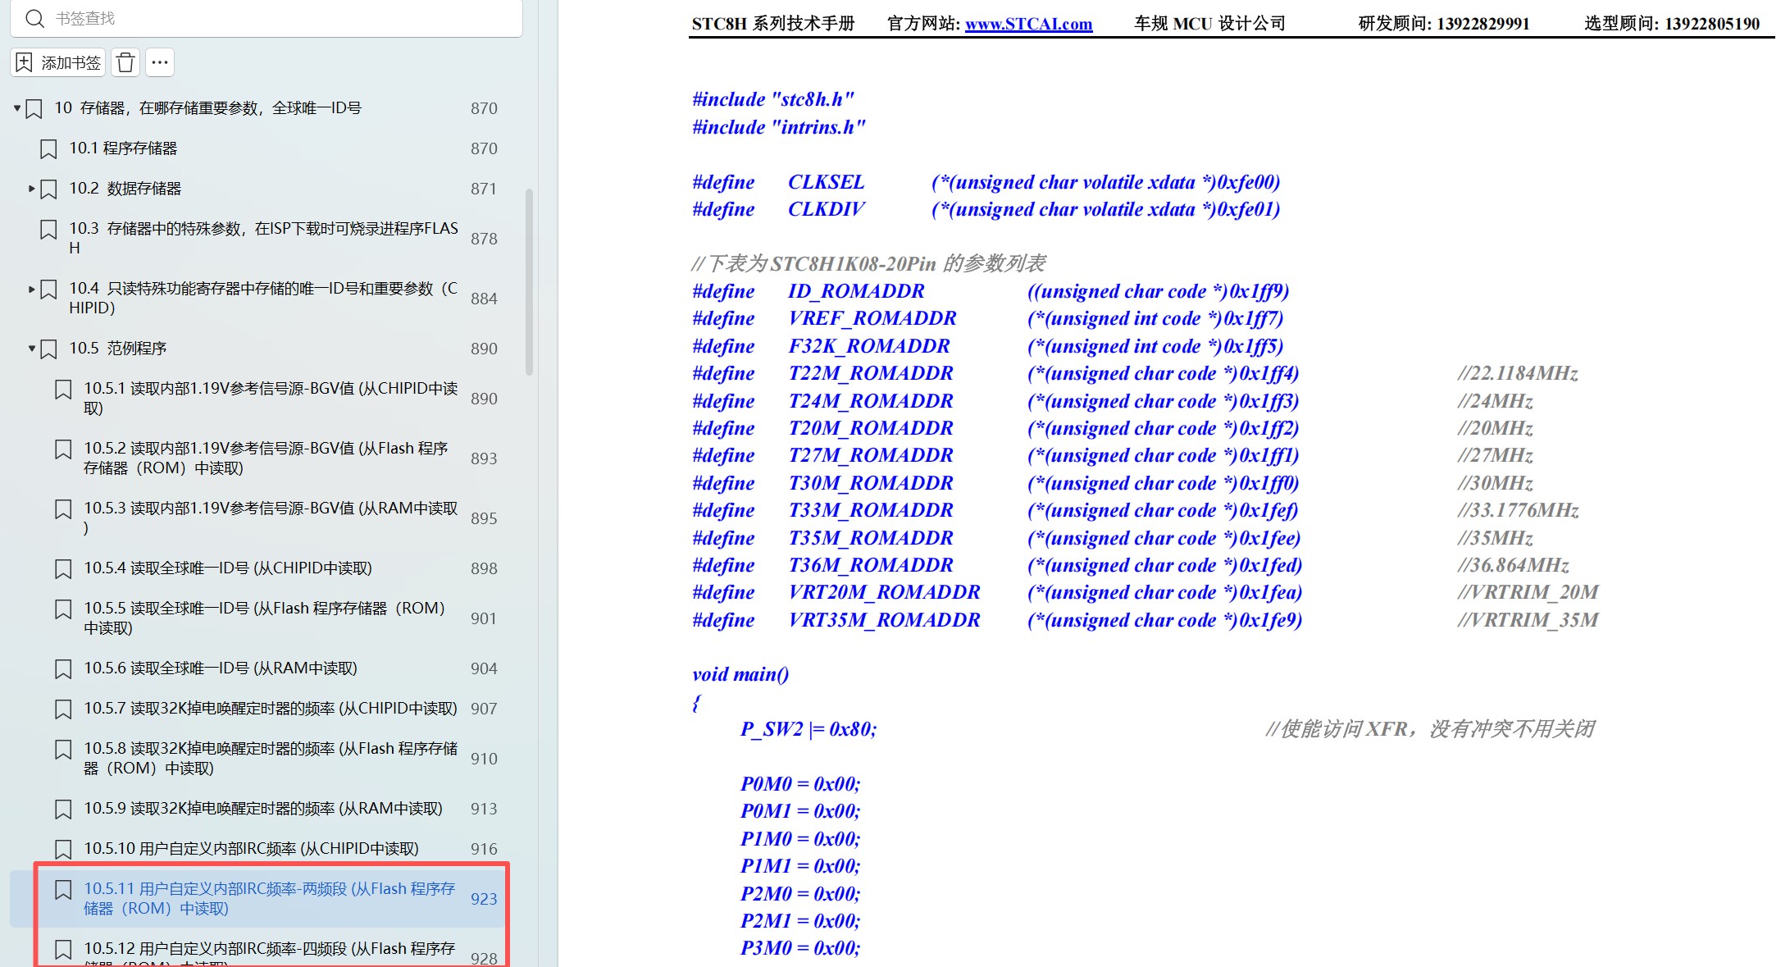Click the search magnifier icon in bookmark search
This screenshot has height=967, width=1781.
(x=34, y=18)
